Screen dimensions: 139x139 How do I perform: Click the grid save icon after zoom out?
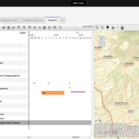tap(44, 27)
